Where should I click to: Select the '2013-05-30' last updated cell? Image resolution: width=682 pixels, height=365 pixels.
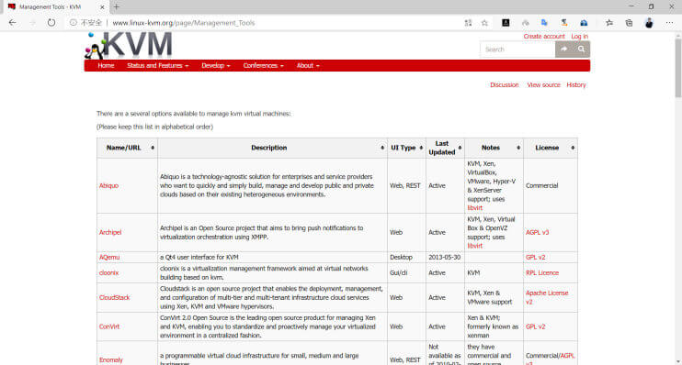(446, 258)
